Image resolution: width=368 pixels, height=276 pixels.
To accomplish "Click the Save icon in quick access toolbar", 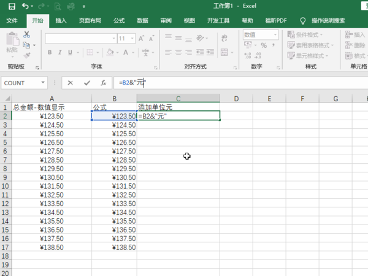I will 12,6.
